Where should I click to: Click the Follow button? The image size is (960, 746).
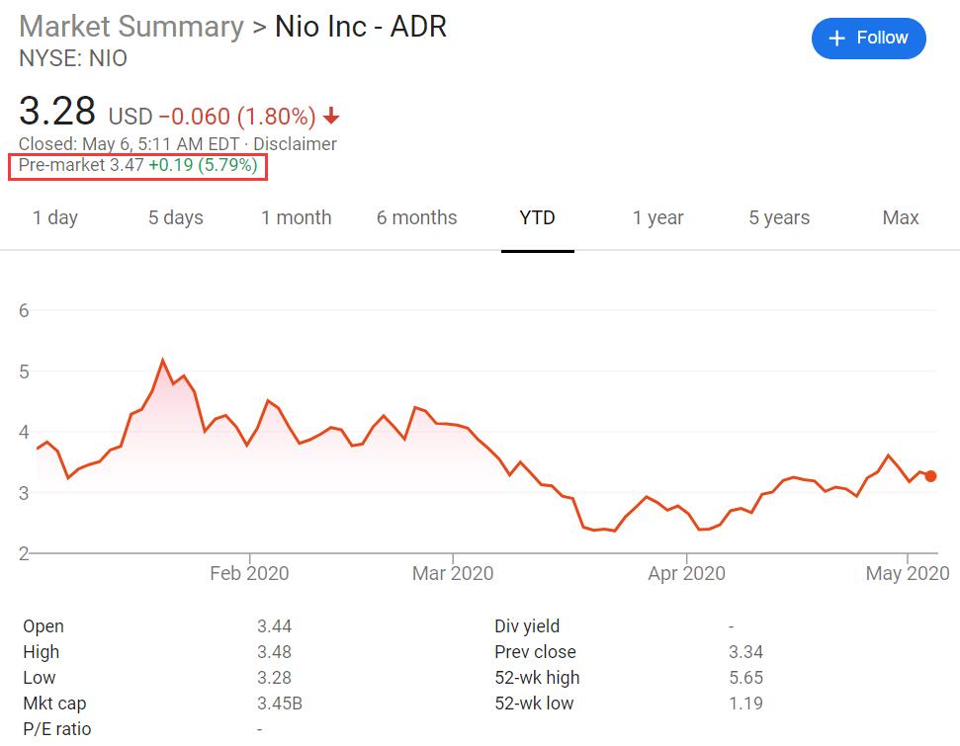[868, 38]
